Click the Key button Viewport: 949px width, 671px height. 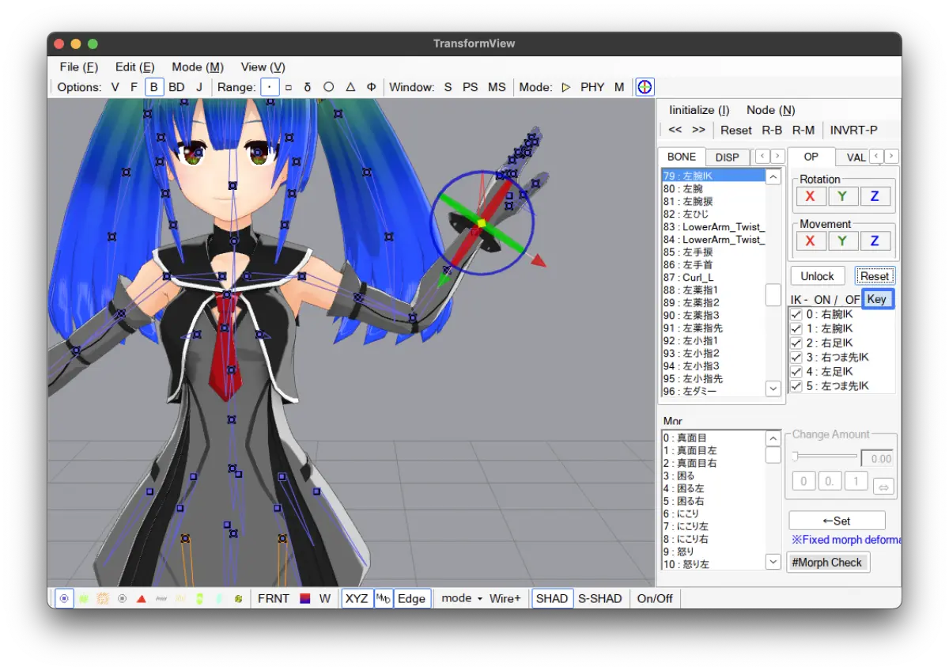pos(877,299)
